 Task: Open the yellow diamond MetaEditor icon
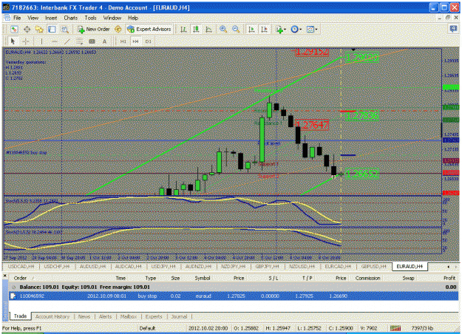pos(118,29)
